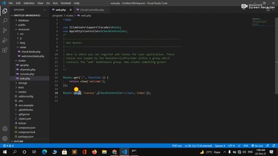The height and width of the screenshot is (156, 278).
Task: Open the Terminal menu
Action: pyautogui.click(x=66, y=3)
